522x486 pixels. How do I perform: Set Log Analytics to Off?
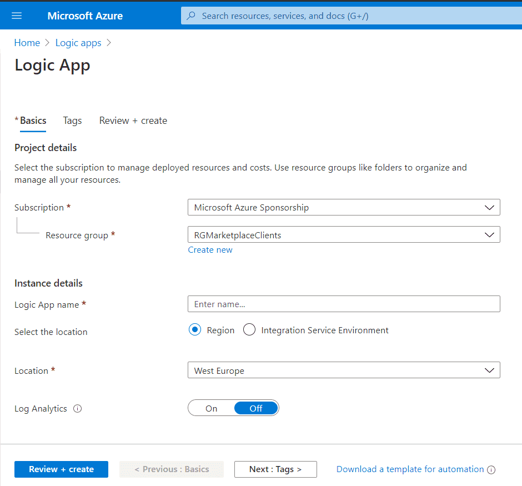255,408
